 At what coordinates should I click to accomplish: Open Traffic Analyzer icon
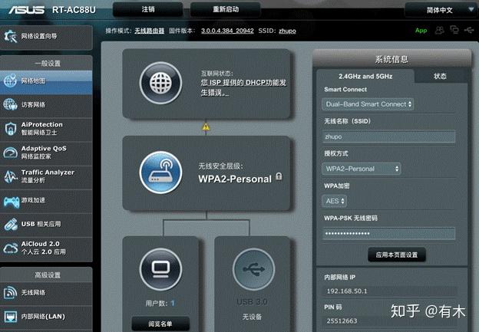tap(11, 176)
